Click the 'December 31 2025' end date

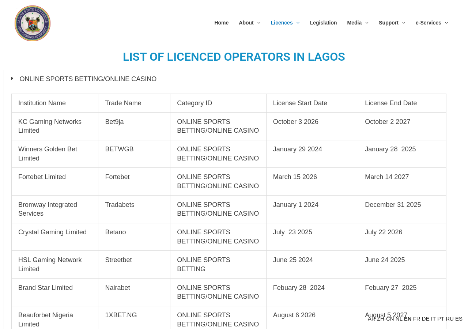[x=393, y=205]
